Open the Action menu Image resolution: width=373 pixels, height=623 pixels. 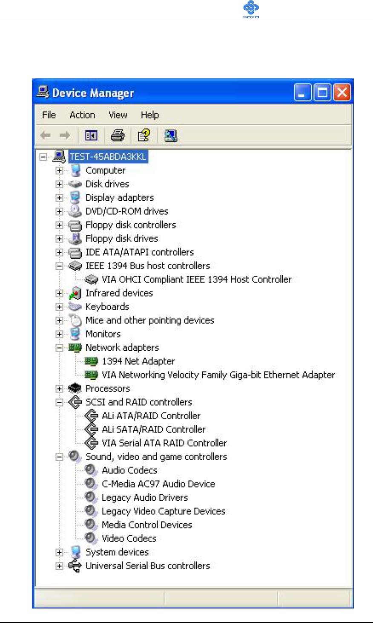pyautogui.click(x=82, y=115)
